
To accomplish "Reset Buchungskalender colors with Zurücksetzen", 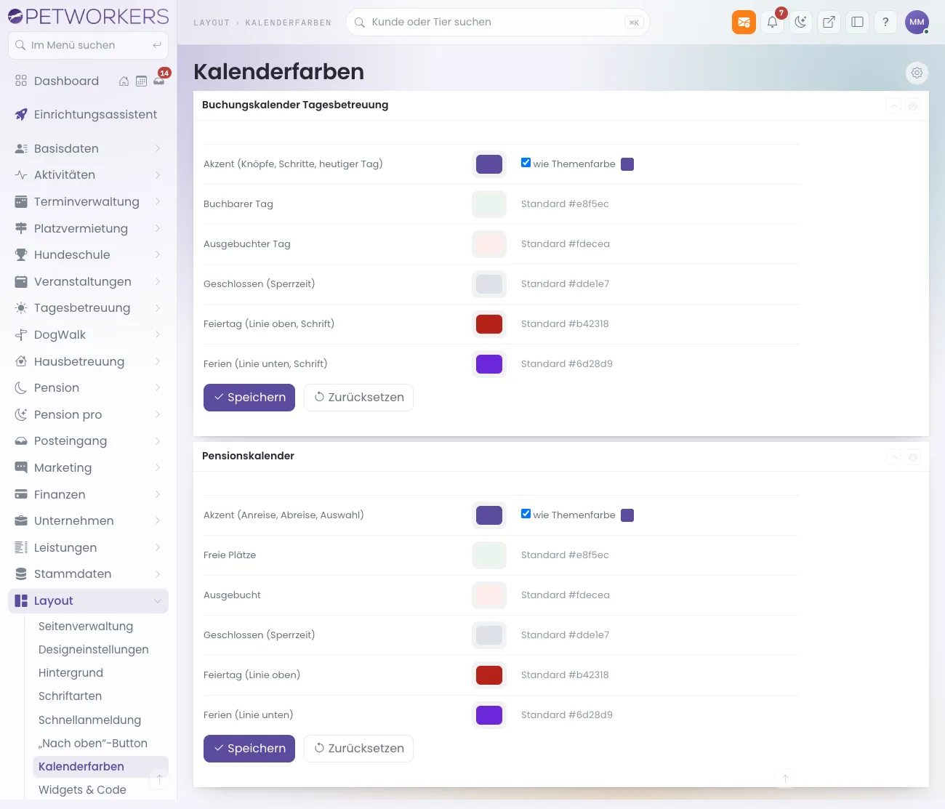I will 358,398.
